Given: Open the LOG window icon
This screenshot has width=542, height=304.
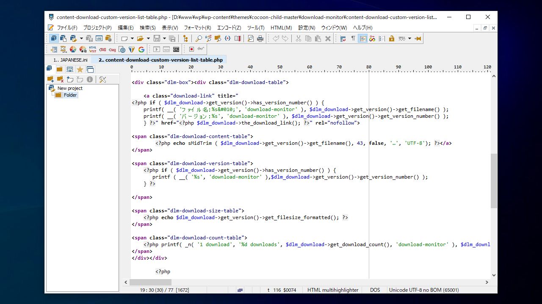Looking at the screenshot, I should [99, 38].
